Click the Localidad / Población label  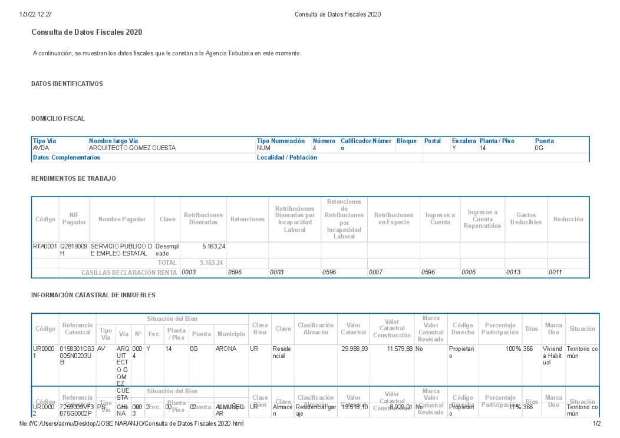click(287, 158)
